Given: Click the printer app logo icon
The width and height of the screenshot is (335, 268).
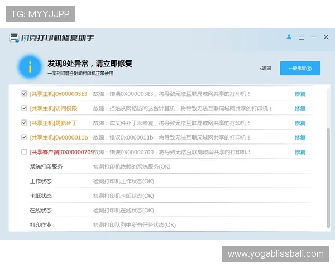Looking at the screenshot, I should [14, 38].
